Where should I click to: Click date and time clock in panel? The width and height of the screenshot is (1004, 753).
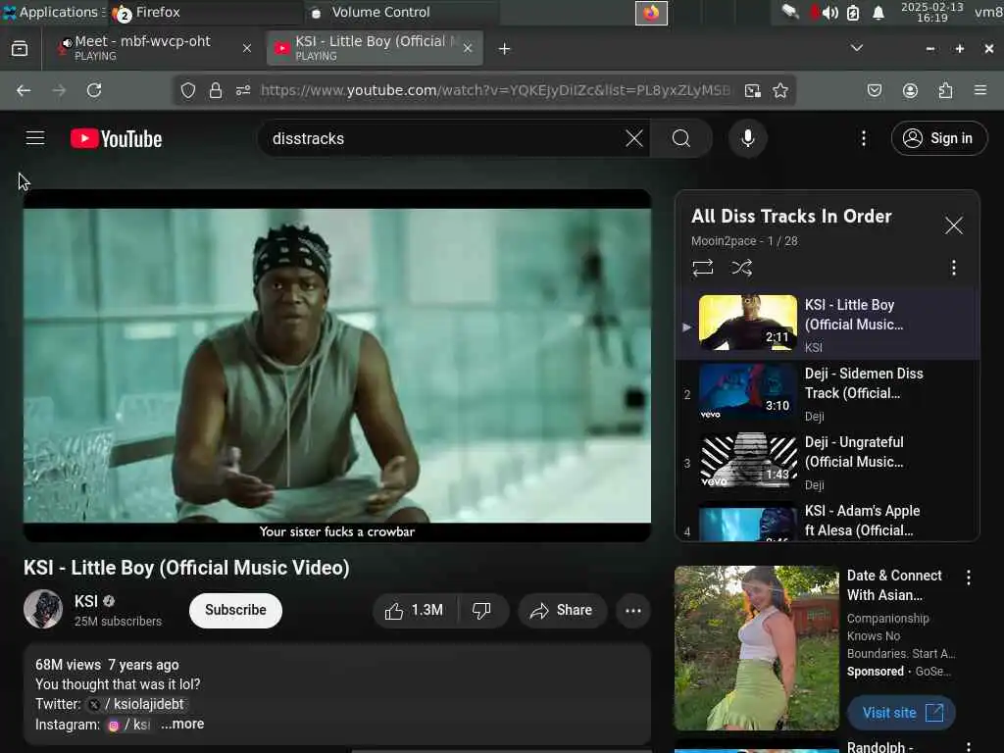pyautogui.click(x=931, y=12)
